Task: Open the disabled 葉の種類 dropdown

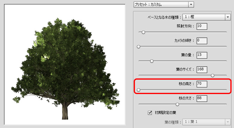Action: 207,122
